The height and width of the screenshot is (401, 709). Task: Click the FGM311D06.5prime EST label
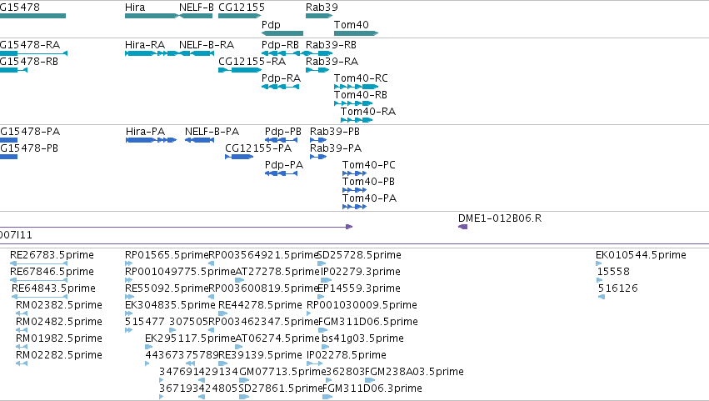point(368,323)
